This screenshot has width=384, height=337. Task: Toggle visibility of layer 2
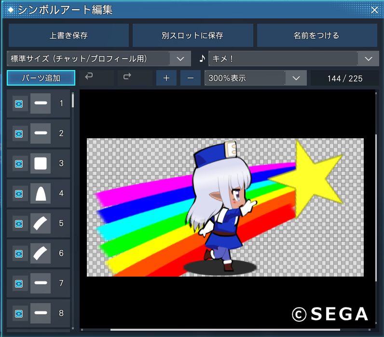[19, 134]
